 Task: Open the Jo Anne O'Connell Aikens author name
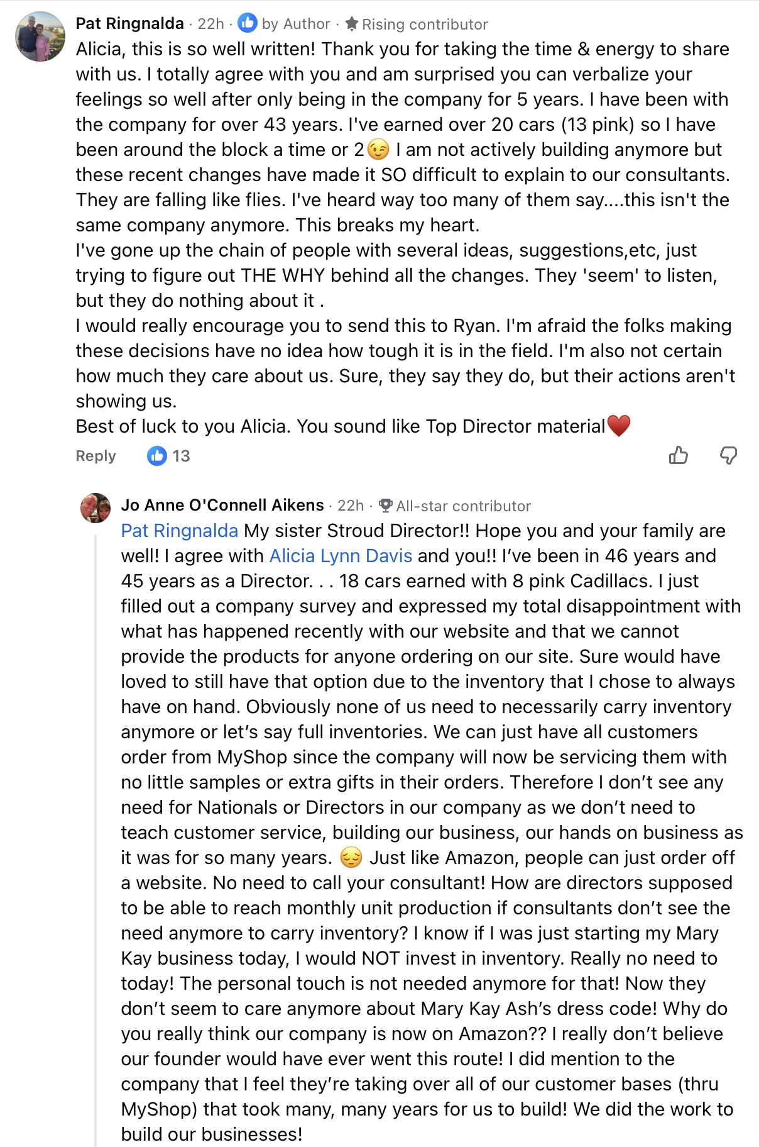pos(222,505)
